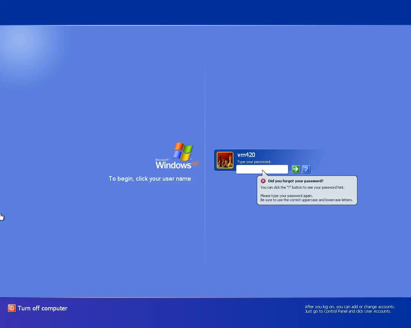Click the vm420 user name
This screenshot has width=411, height=328.
click(246, 155)
